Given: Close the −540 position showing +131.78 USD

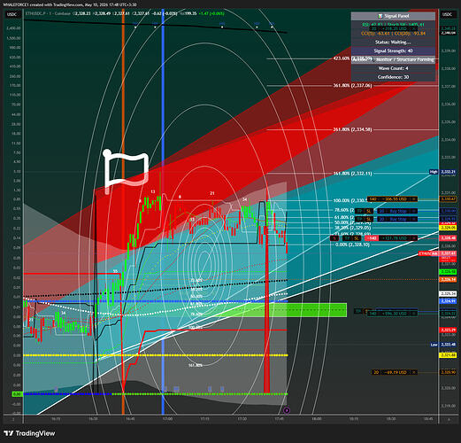Looking at the screenshot, I should pyautogui.click(x=414, y=238).
